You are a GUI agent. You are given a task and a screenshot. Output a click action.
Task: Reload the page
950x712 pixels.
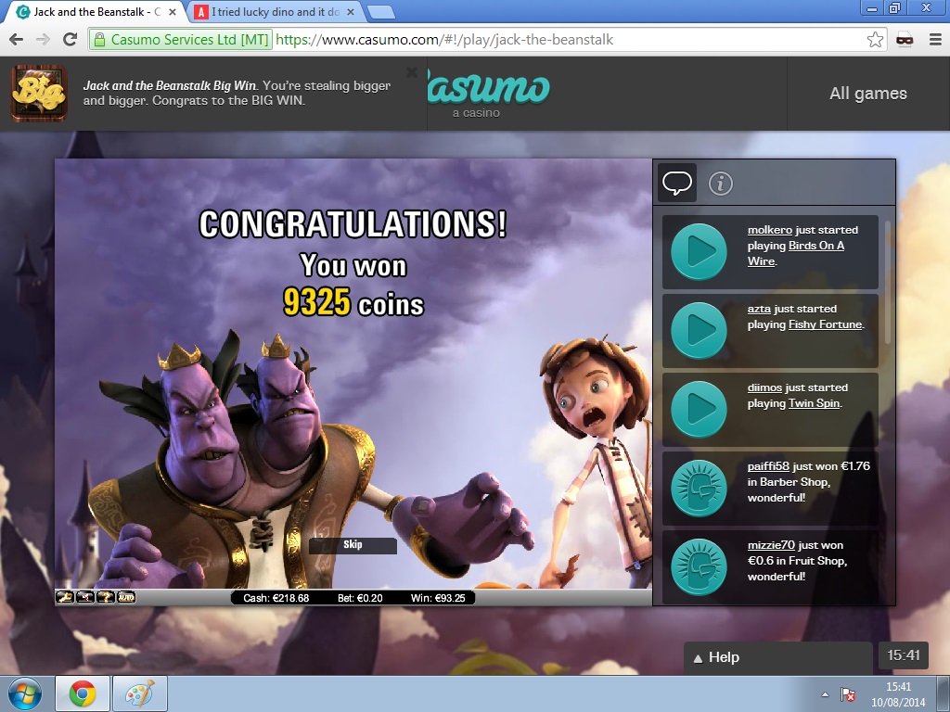(71, 40)
